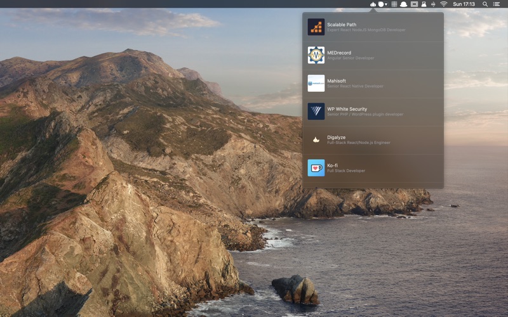The image size is (508, 317).
Task: Select the Senior React Native Developer job
Action: tap(356, 86)
